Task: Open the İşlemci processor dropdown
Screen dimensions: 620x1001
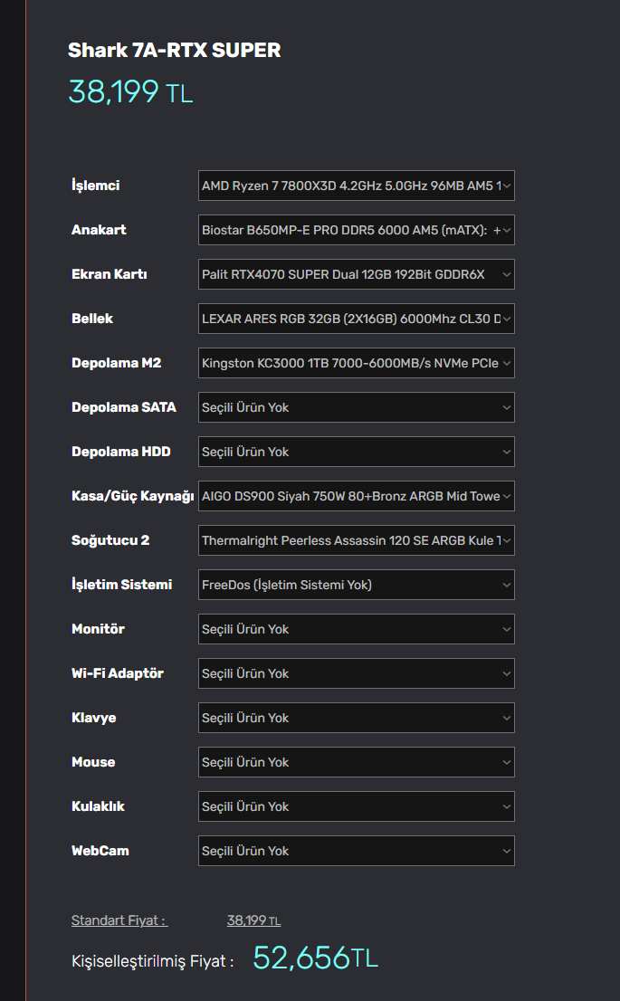Action: coord(356,186)
